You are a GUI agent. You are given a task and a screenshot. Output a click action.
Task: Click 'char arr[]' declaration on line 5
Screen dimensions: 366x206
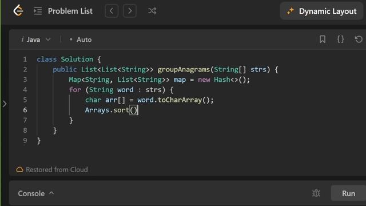coord(105,100)
